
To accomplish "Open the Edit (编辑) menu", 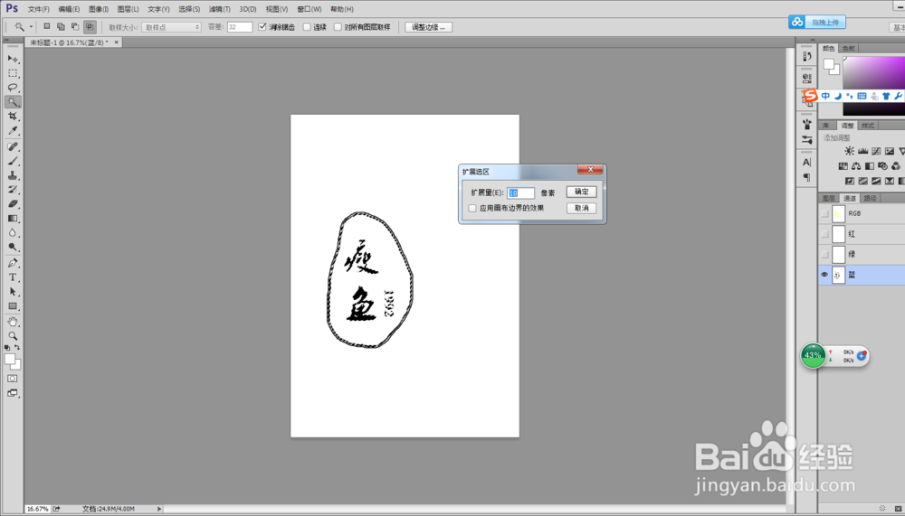I will [x=69, y=9].
